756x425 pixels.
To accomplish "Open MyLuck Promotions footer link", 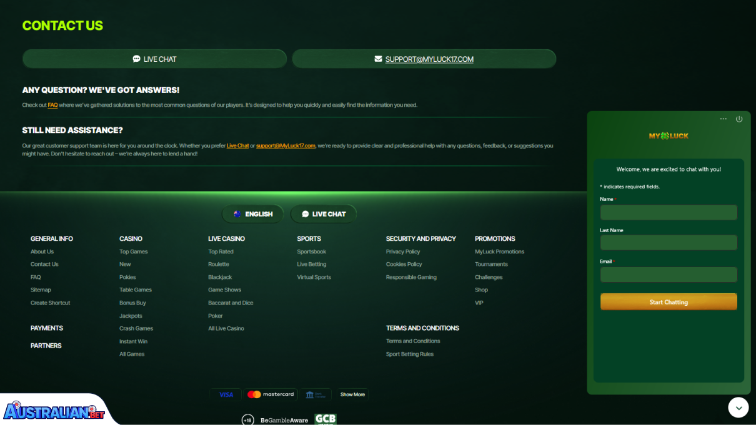I will pos(499,252).
